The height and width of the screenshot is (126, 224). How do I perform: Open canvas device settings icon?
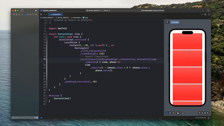point(178,113)
